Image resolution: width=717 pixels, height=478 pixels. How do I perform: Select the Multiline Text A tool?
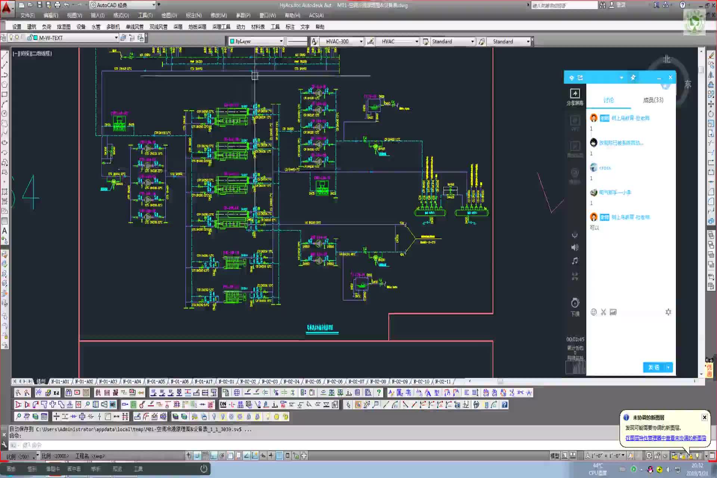(4, 231)
